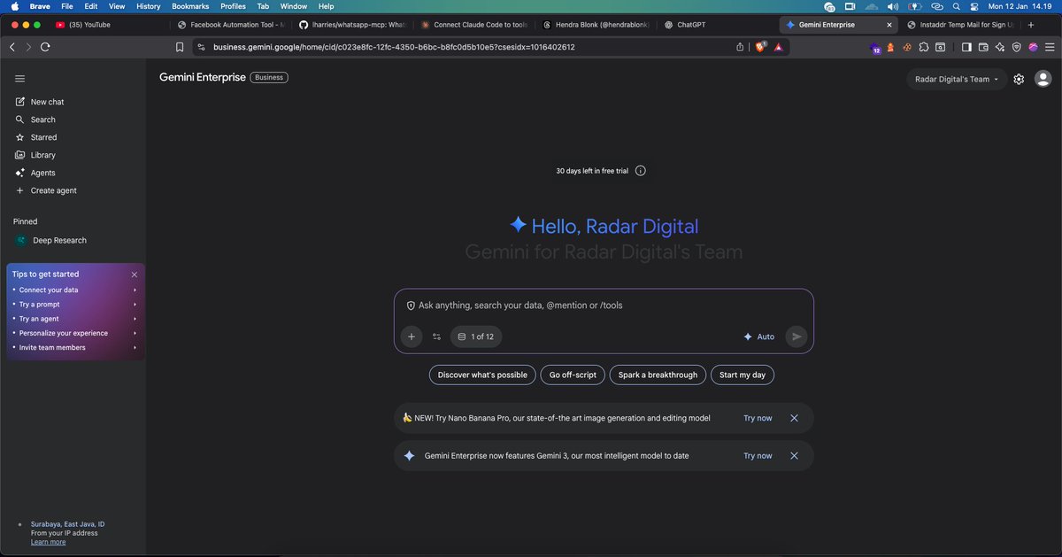
Task: Select Go off-script suggestion
Action: [x=573, y=375]
